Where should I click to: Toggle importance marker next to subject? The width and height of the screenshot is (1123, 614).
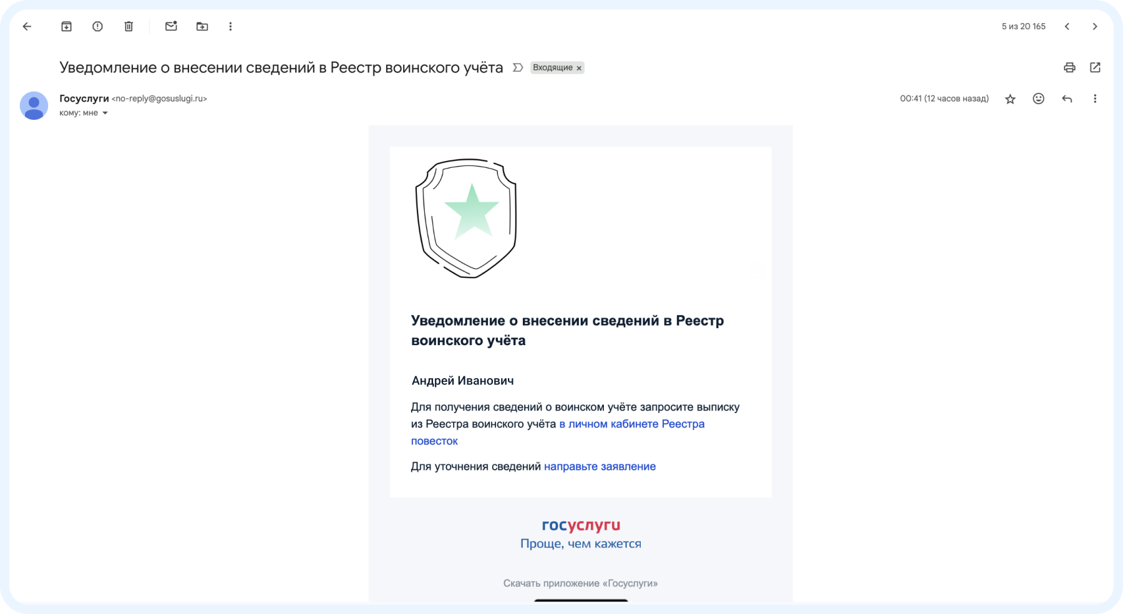coord(517,67)
